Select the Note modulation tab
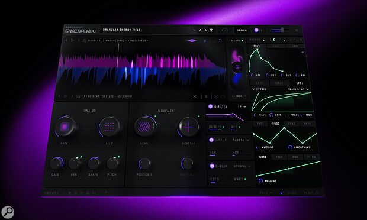This screenshot has height=220, width=367. coord(263,157)
